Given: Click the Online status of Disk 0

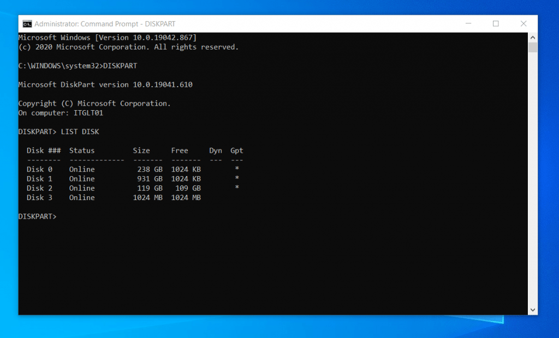Looking at the screenshot, I should click(82, 170).
